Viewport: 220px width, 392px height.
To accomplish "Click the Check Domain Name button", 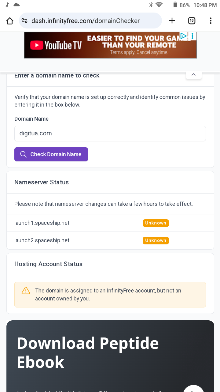I will (51, 154).
